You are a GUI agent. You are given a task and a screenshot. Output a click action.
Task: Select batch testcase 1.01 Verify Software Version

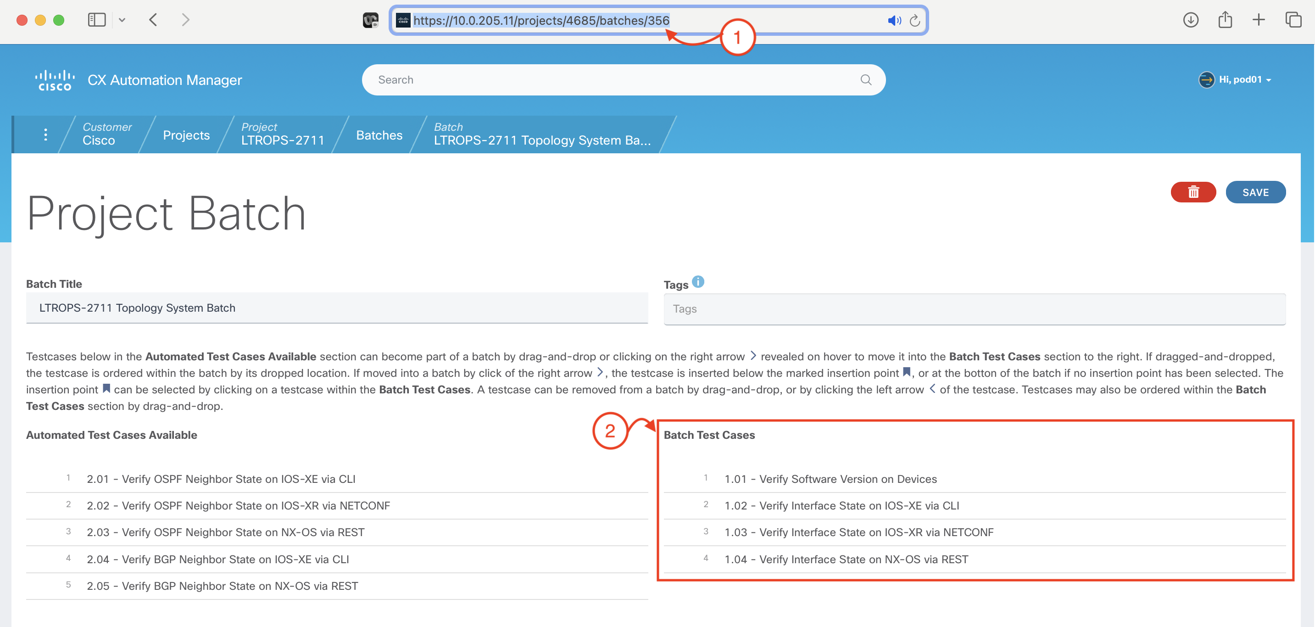tap(830, 479)
